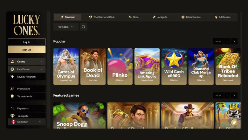
Task: Select The Diamond Club tab
Action: [x=102, y=17]
